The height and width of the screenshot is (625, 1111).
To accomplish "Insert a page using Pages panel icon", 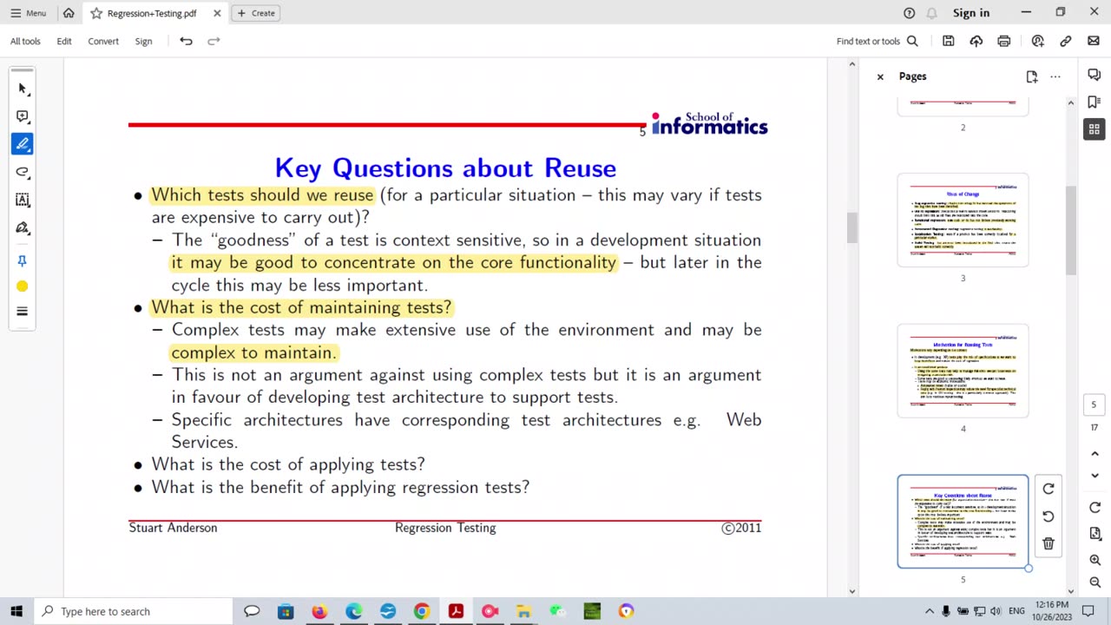I will (x=1031, y=76).
